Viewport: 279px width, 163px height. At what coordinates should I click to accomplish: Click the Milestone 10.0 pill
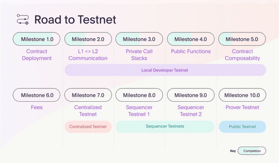click(x=242, y=95)
